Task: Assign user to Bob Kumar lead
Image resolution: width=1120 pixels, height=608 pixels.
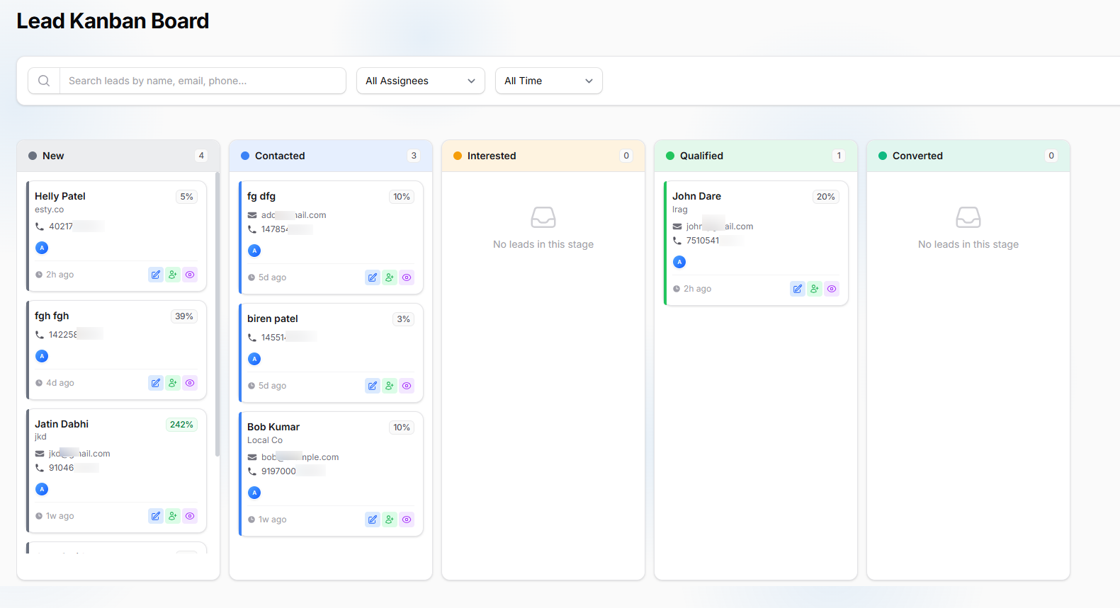Action: [x=390, y=520]
